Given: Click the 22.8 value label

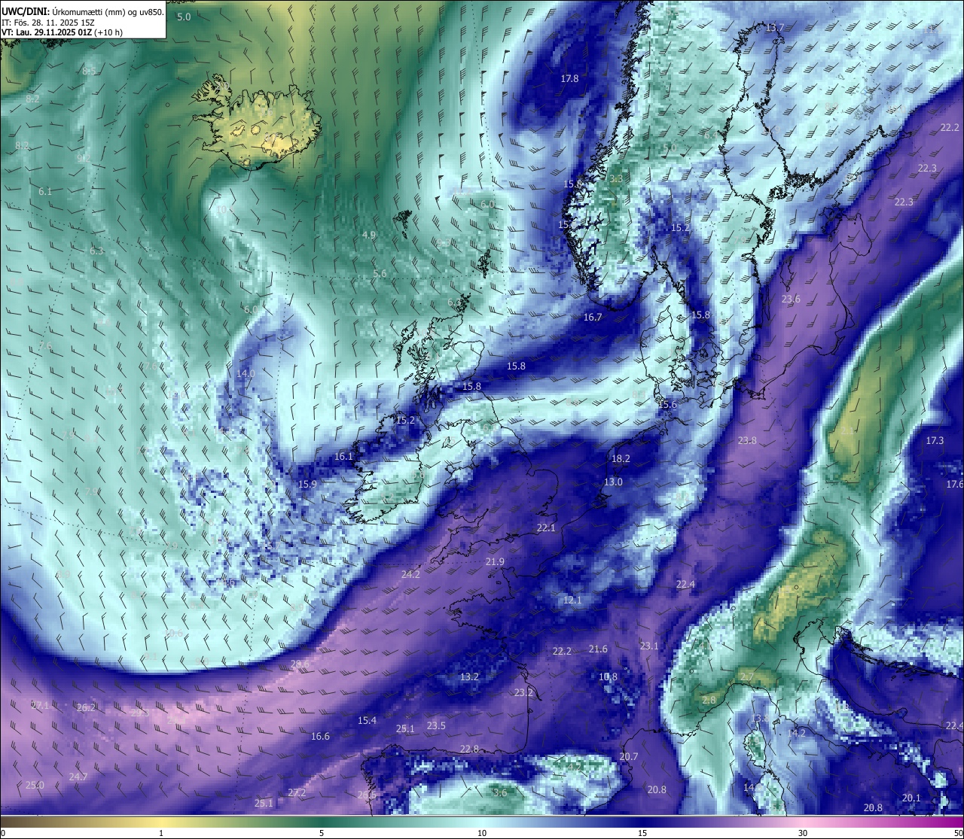Looking at the screenshot, I should click(x=469, y=749).
